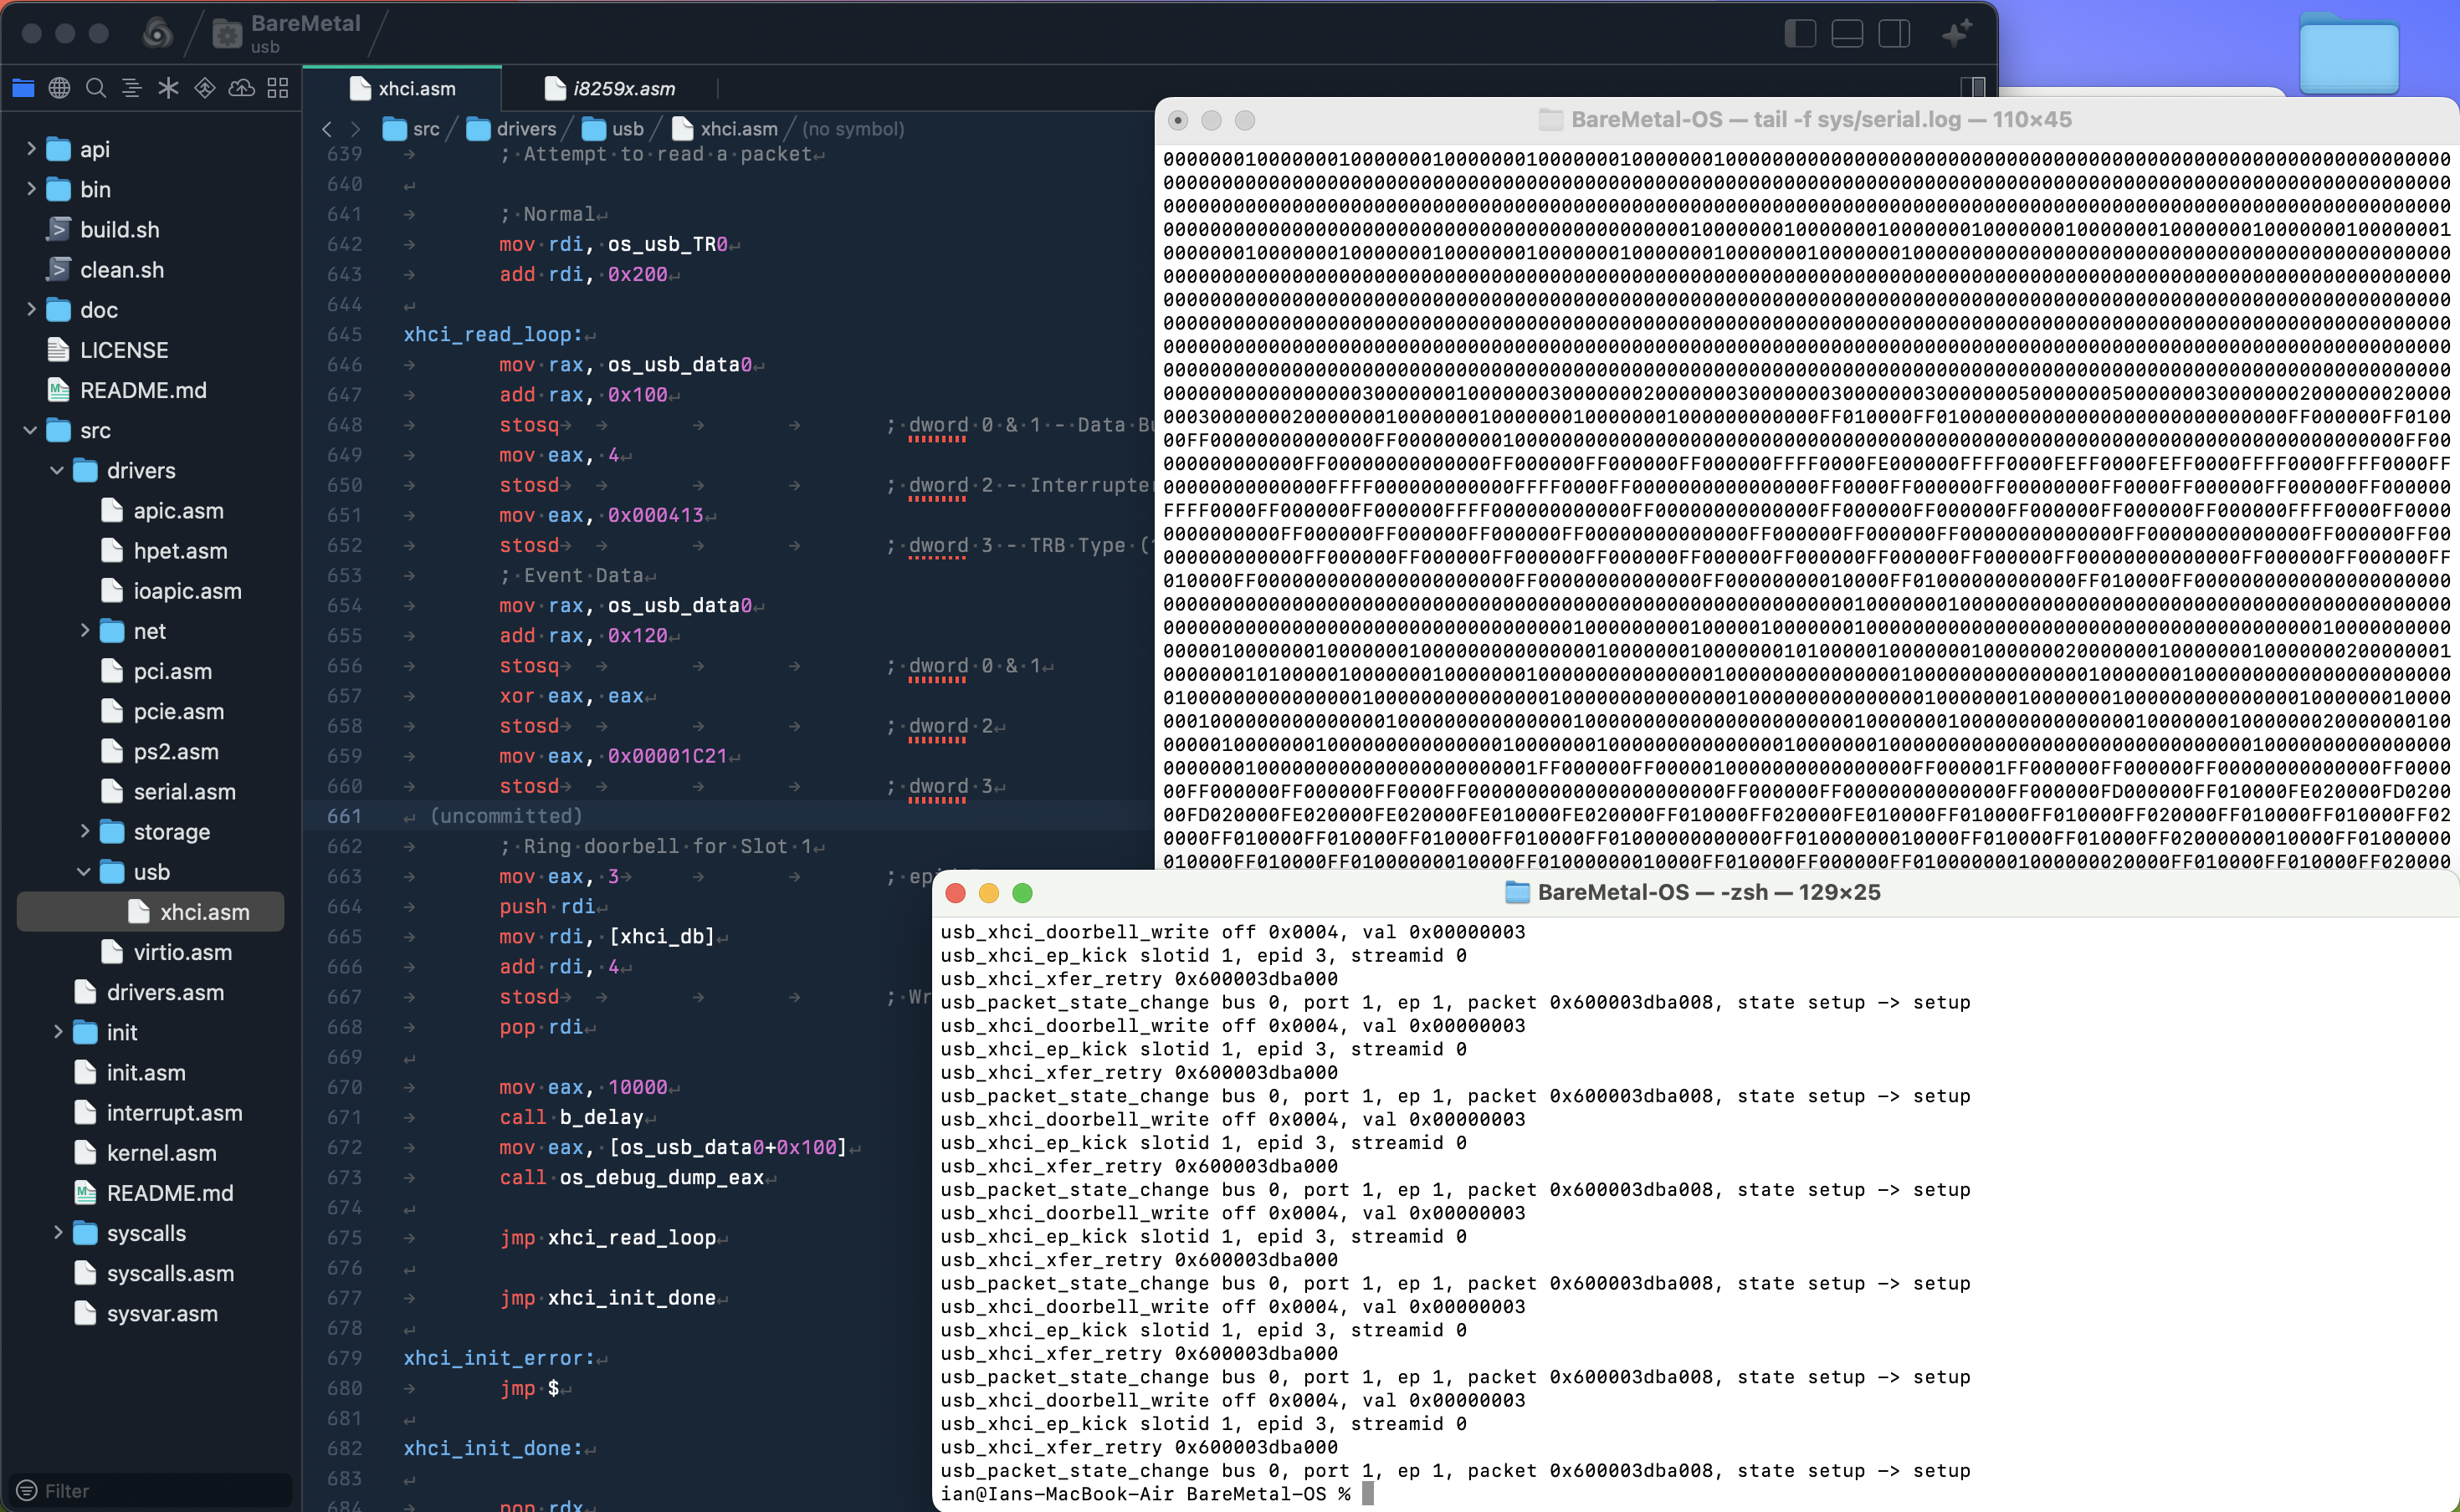Click the BareMetal project settings folder icon
Image resolution: width=2460 pixels, height=1512 pixels.
[x=227, y=35]
